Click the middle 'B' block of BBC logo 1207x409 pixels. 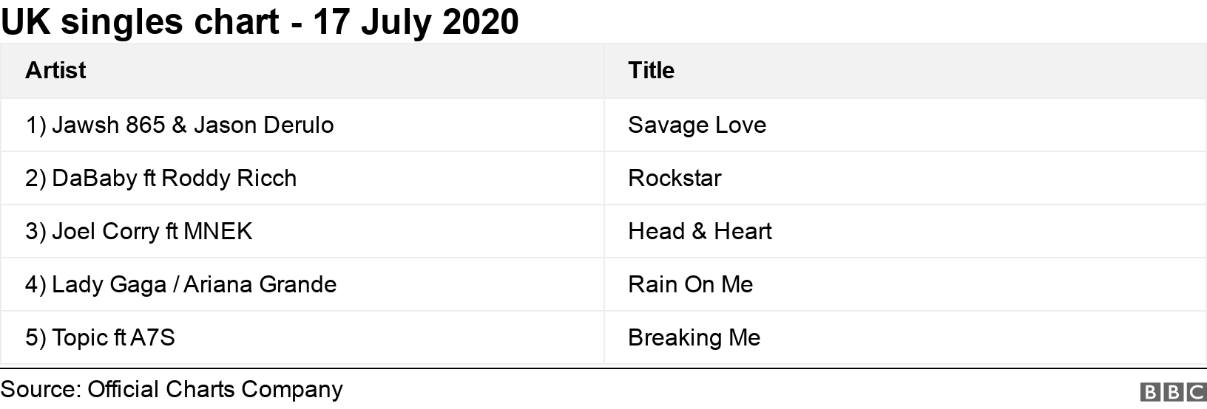pyautogui.click(x=1173, y=392)
